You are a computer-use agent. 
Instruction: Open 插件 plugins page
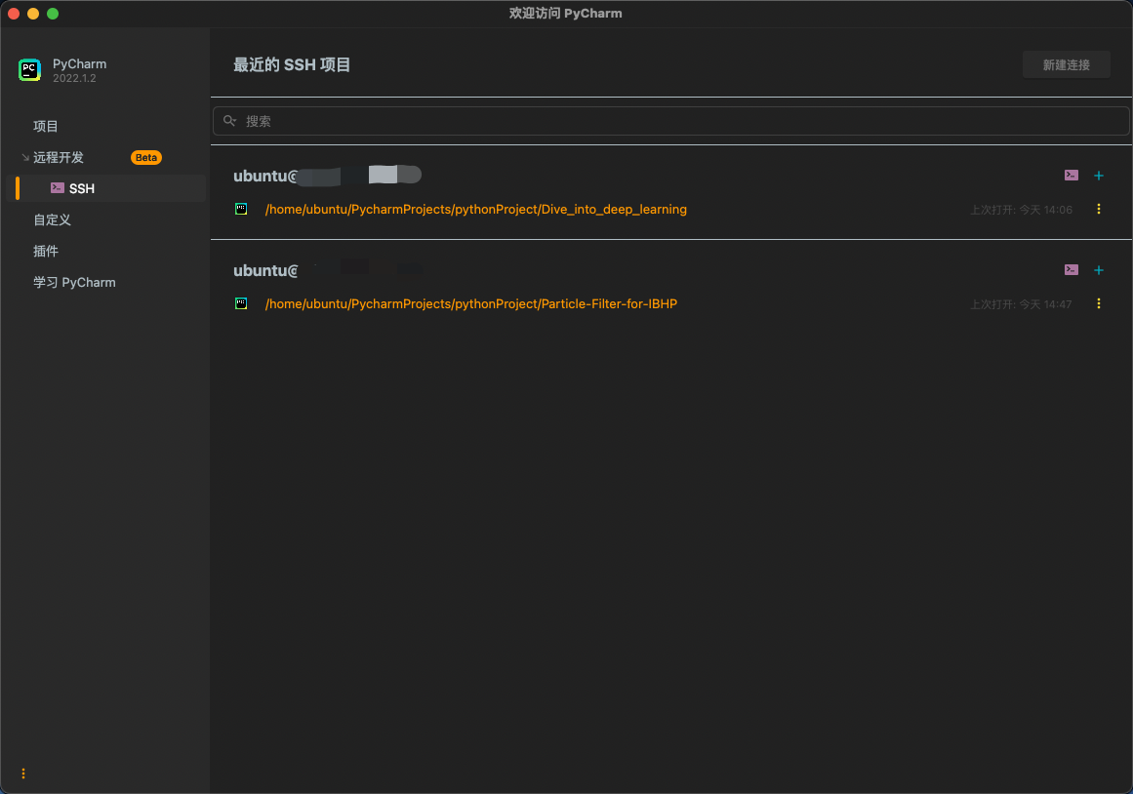pos(46,252)
